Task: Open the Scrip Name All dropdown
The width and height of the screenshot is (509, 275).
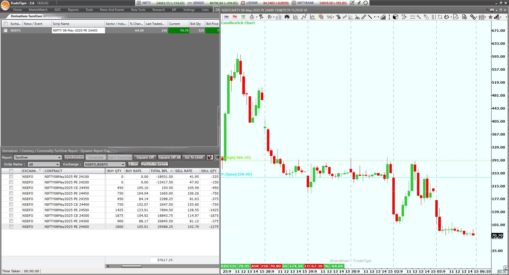Action: point(44,164)
